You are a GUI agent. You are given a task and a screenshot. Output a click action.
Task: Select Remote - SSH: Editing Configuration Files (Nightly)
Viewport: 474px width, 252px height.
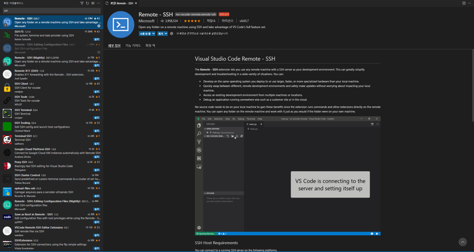tap(52, 205)
